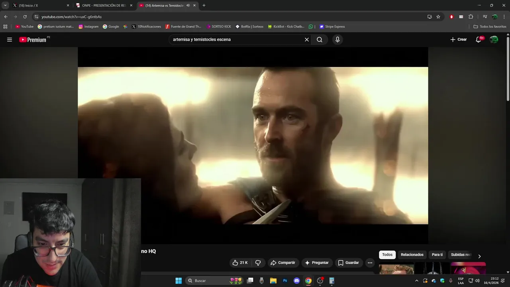This screenshot has width=510, height=287.
Task: Start voice search with the microphone
Action: pos(337,39)
